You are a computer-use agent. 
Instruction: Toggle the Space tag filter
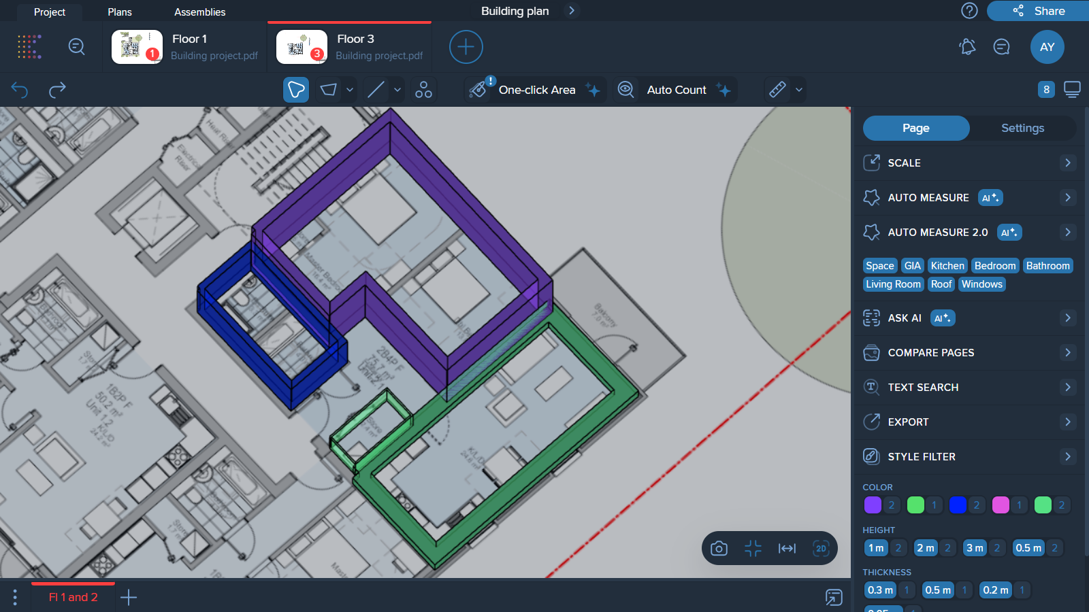point(880,266)
